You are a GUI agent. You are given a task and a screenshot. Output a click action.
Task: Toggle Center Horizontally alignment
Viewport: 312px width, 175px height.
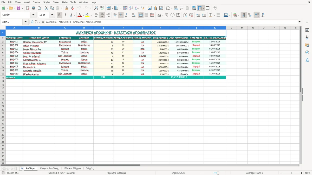point(102,15)
